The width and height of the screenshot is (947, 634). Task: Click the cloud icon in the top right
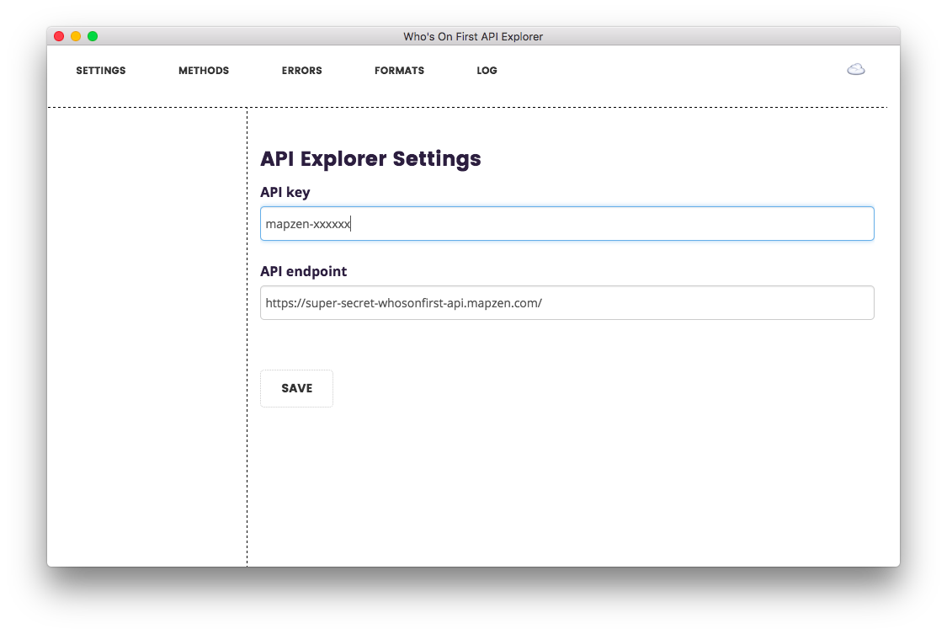pyautogui.click(x=855, y=69)
